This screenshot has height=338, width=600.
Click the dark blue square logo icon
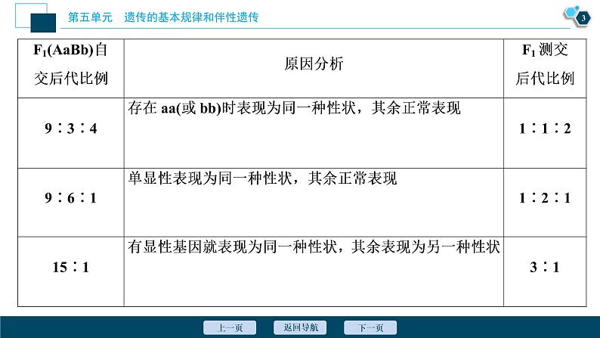click(43, 23)
